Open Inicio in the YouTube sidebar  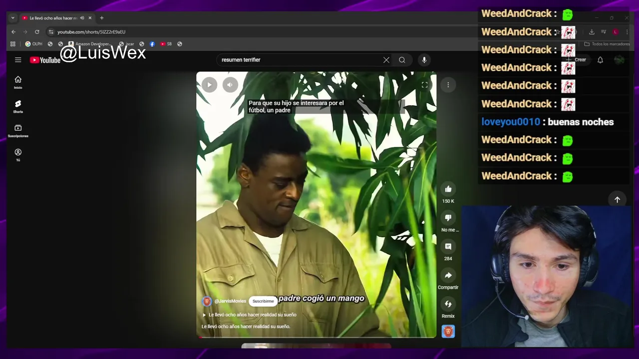click(18, 82)
